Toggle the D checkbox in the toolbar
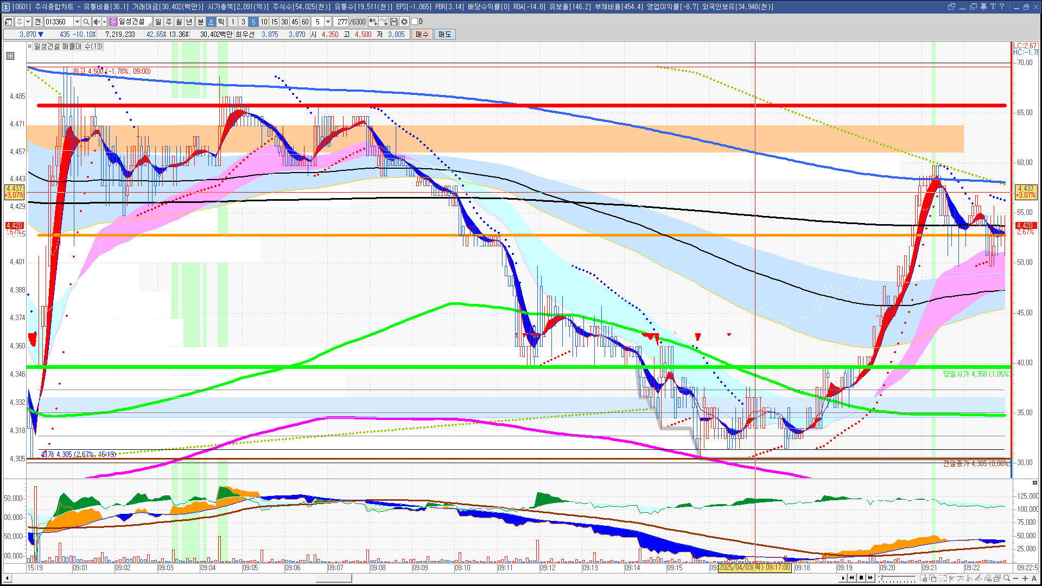The image size is (1042, 586). 415,22
